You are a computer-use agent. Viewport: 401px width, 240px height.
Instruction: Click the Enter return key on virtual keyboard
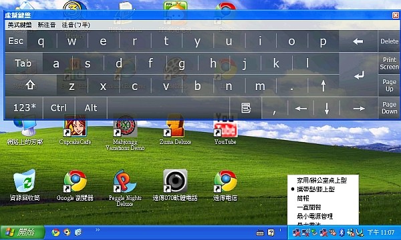(x=359, y=75)
